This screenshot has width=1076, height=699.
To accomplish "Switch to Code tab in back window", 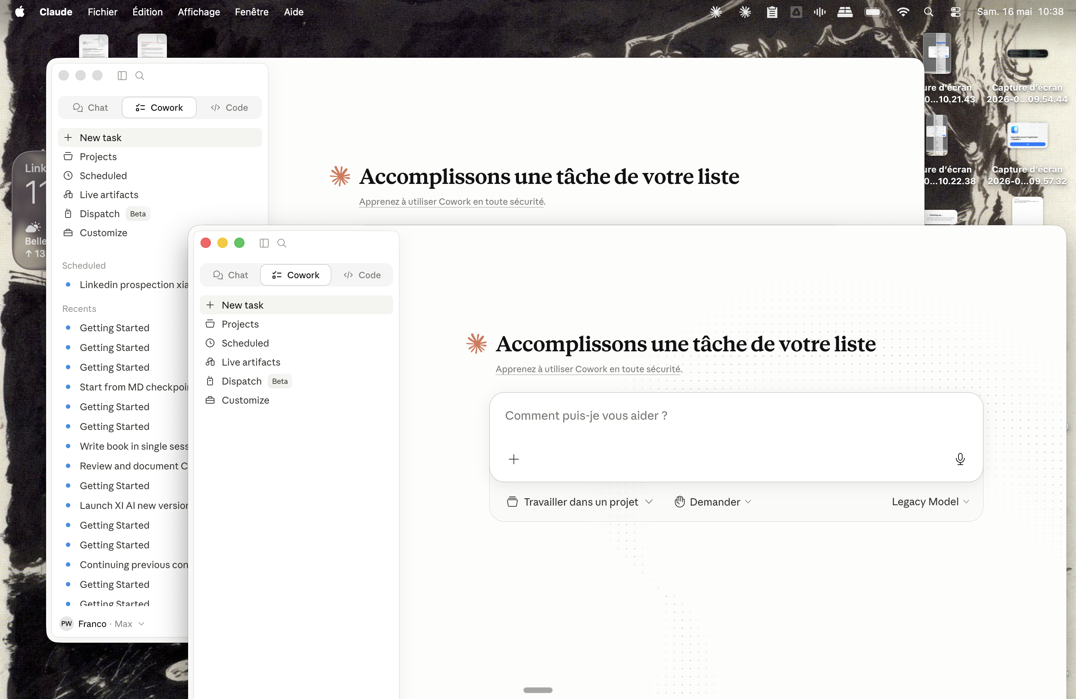I will click(x=229, y=107).
